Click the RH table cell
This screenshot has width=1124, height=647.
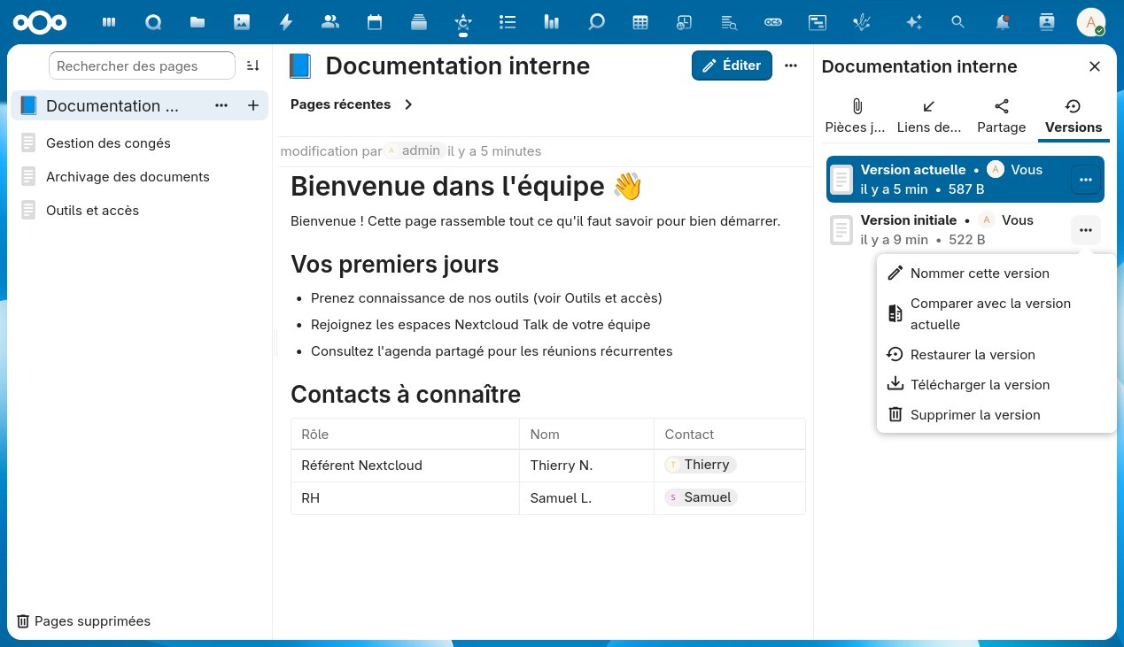coord(405,498)
